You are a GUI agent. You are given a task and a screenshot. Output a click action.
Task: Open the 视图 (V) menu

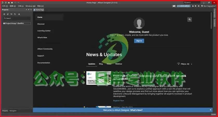coord(13,6)
